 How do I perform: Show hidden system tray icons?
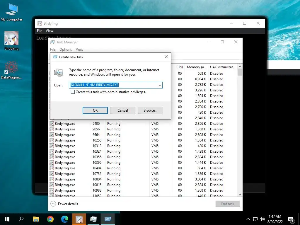(248, 219)
